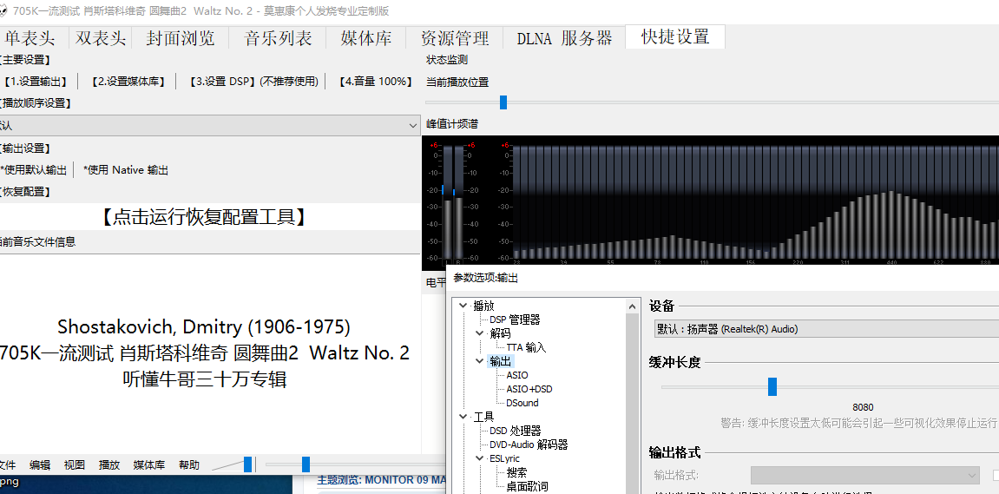
Task: Click the 听懂牛哥三十万专辑 album text
Action: coord(205,379)
